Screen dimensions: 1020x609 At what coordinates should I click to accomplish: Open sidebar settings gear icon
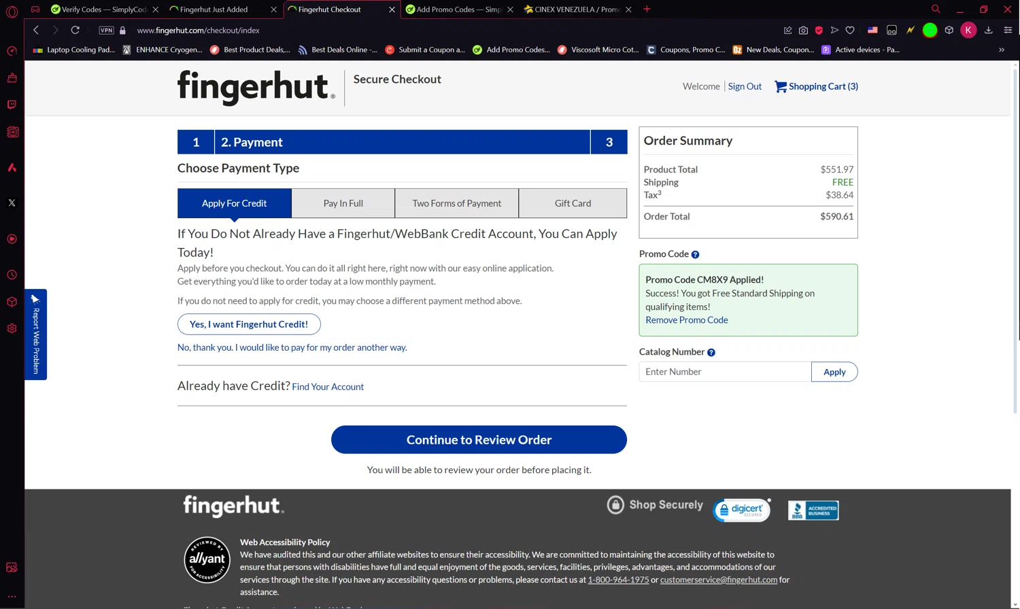coord(12,328)
